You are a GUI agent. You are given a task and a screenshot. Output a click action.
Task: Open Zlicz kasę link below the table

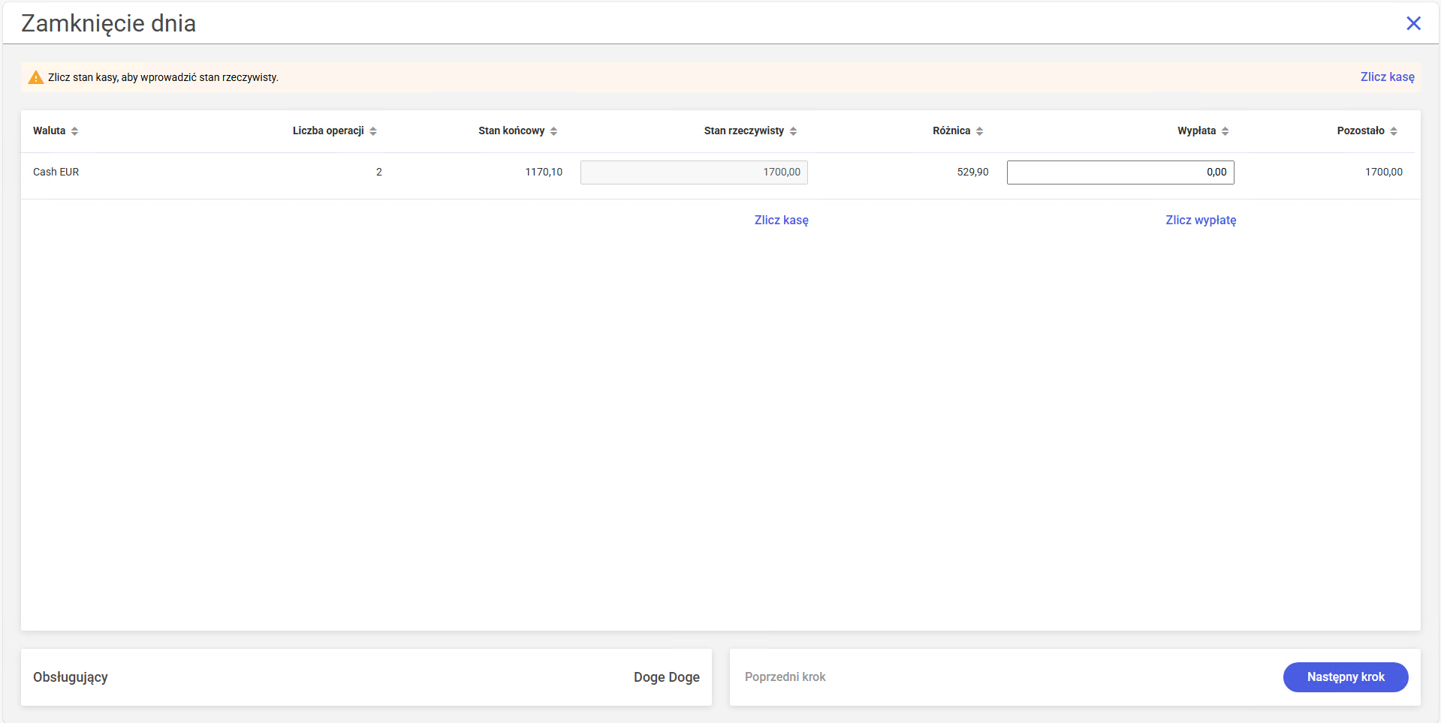click(781, 220)
